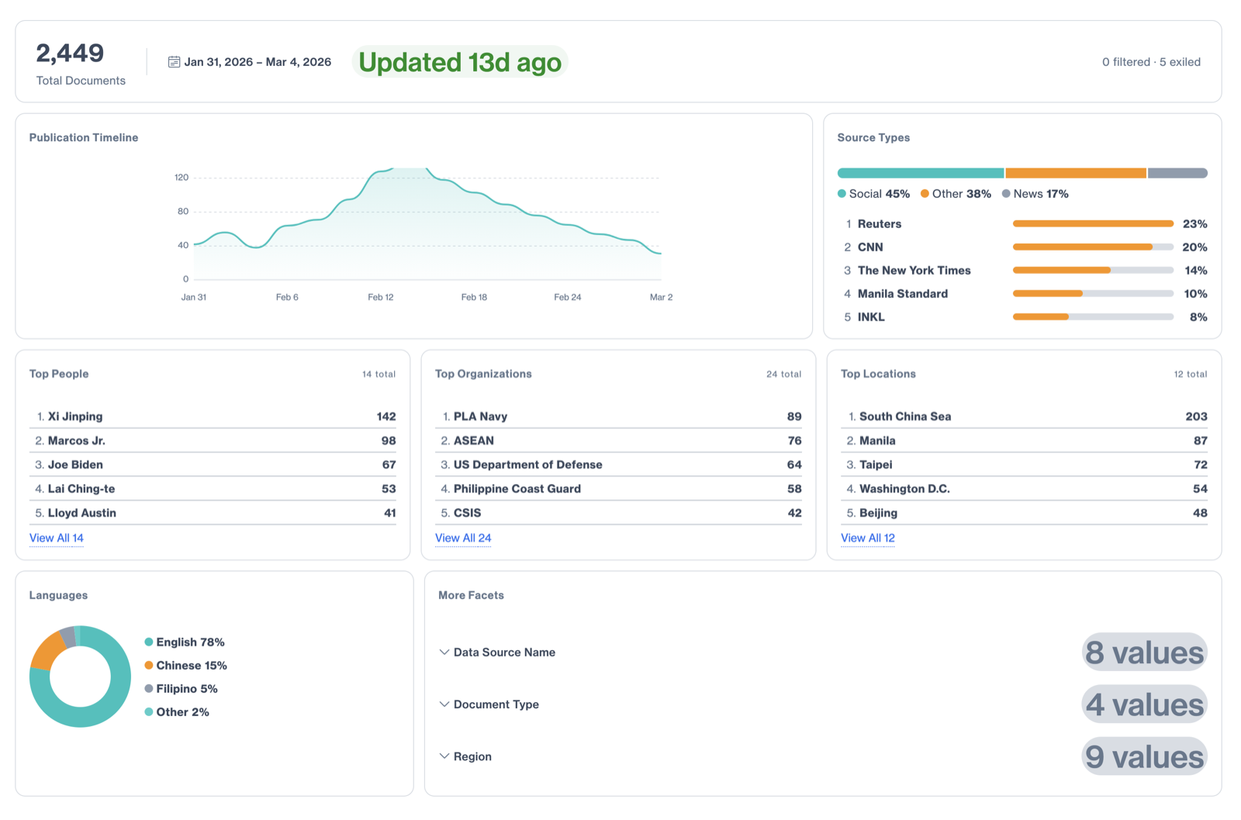Select PLA Navy organization

[x=618, y=417]
